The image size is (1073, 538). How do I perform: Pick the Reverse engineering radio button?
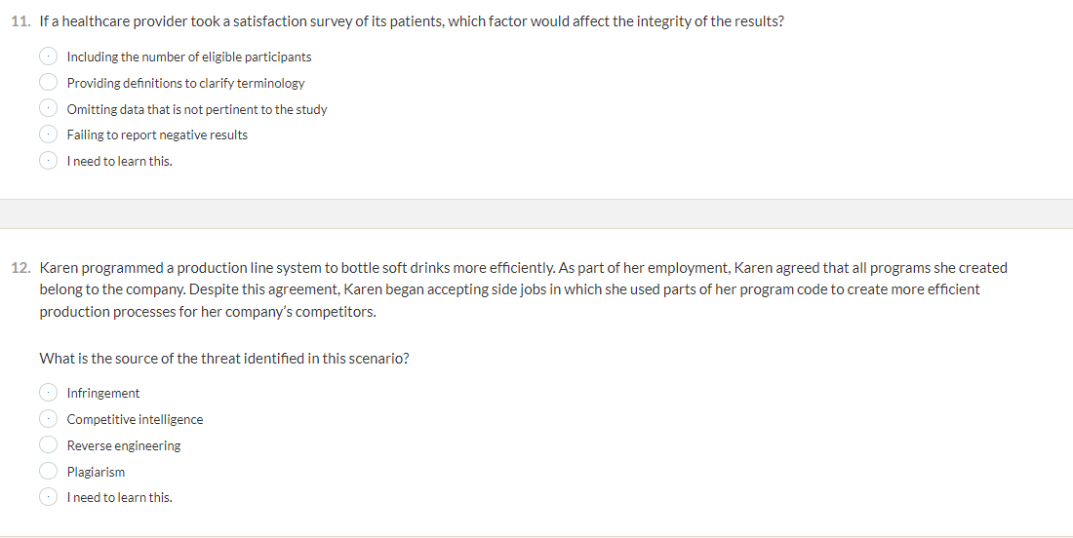click(48, 445)
